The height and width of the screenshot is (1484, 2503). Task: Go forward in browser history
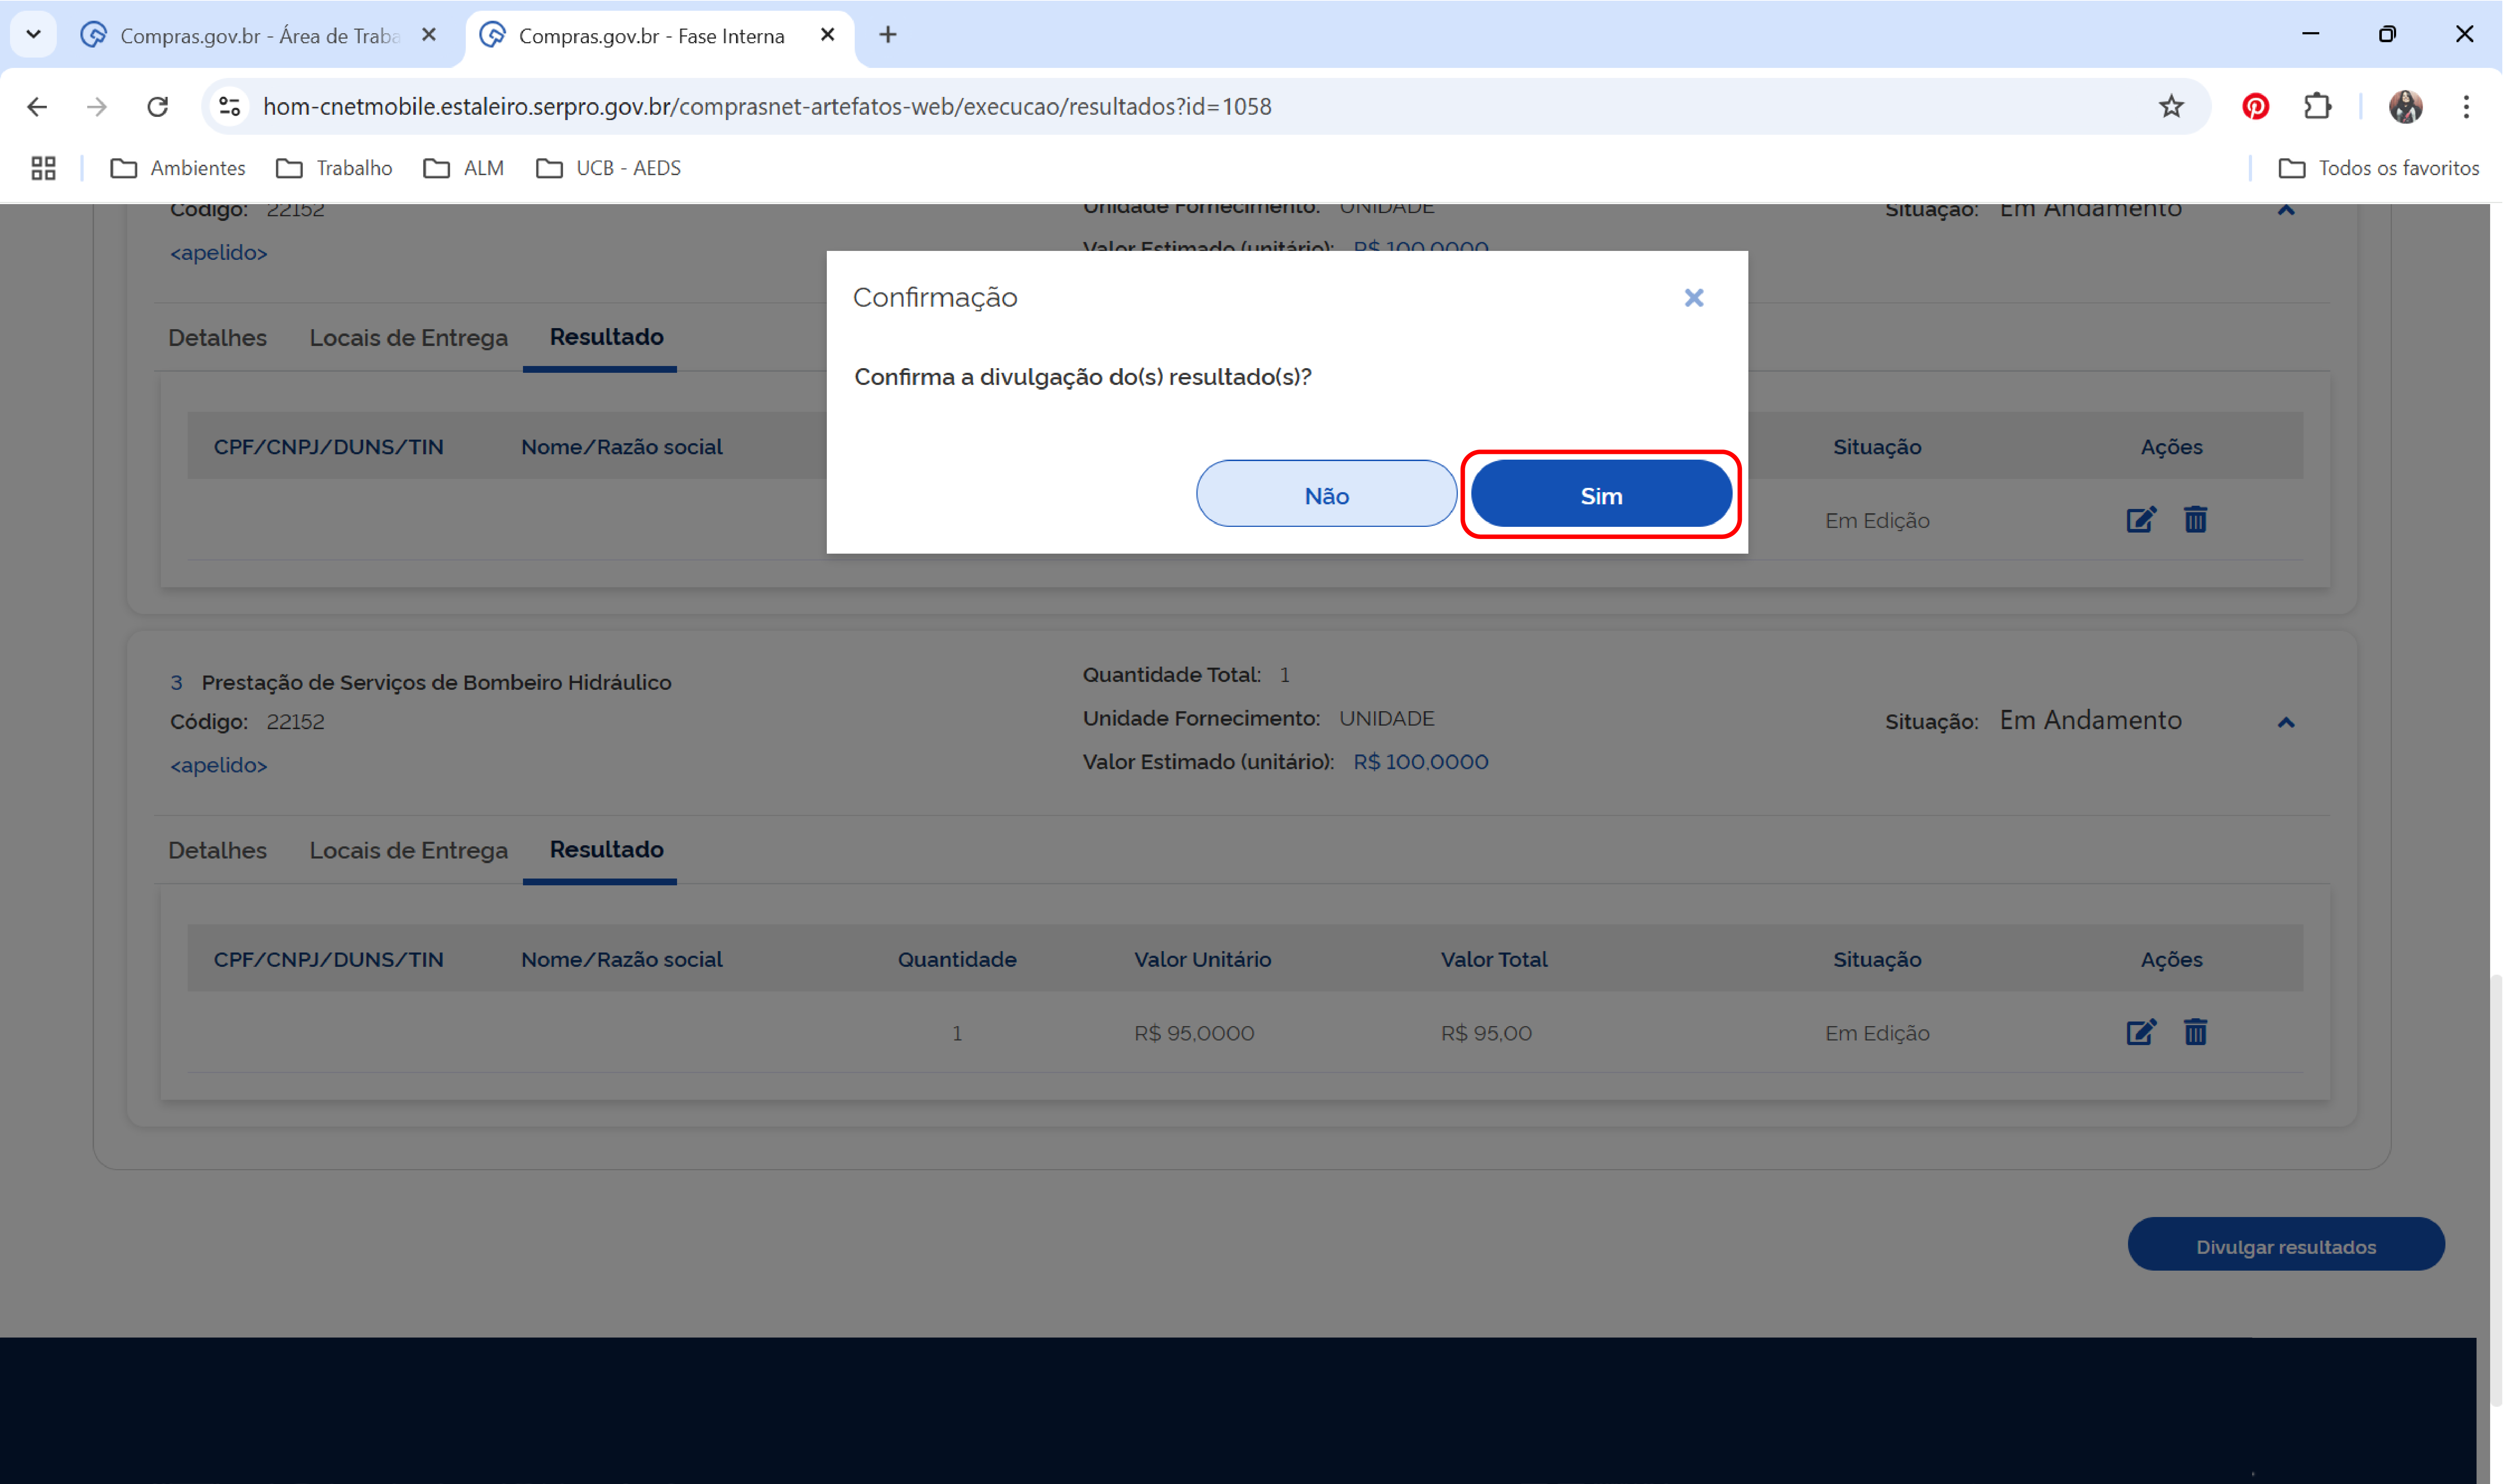coord(97,106)
